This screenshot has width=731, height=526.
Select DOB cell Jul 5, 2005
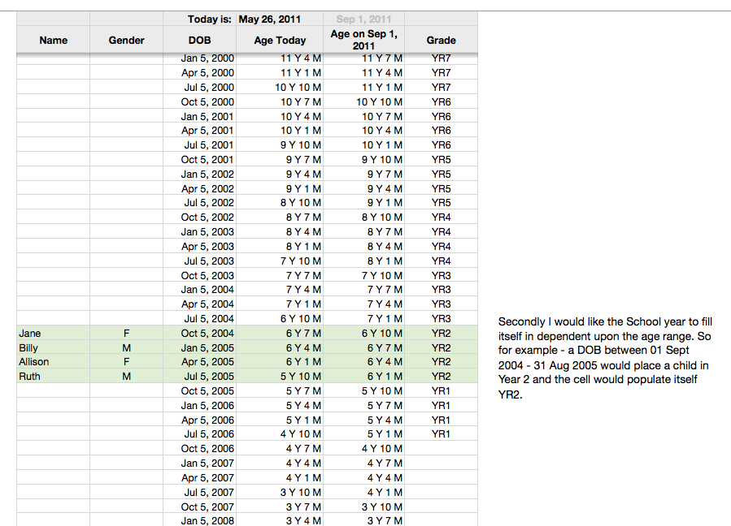coord(199,376)
